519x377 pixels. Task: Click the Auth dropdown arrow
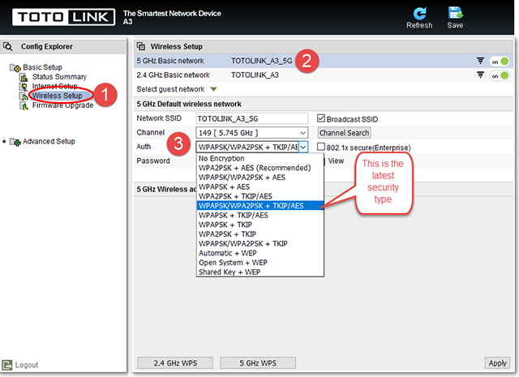[303, 147]
